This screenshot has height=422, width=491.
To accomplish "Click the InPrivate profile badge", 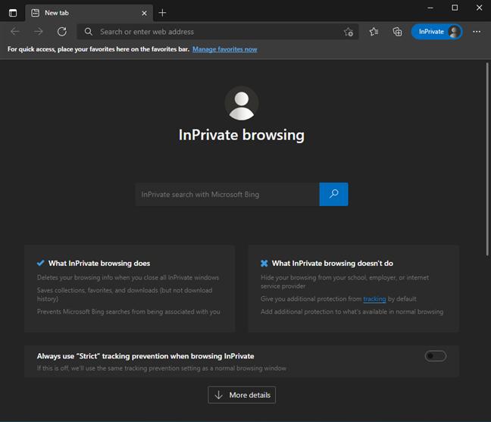I will (436, 32).
